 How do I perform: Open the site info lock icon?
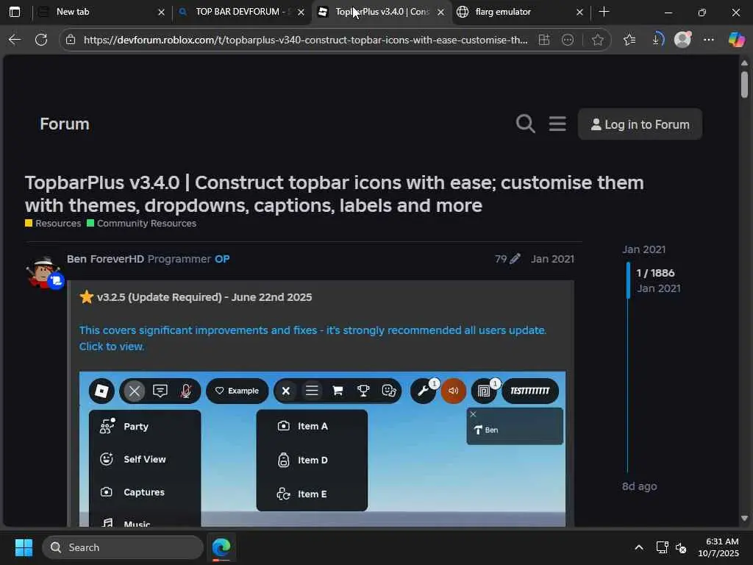[x=71, y=40]
